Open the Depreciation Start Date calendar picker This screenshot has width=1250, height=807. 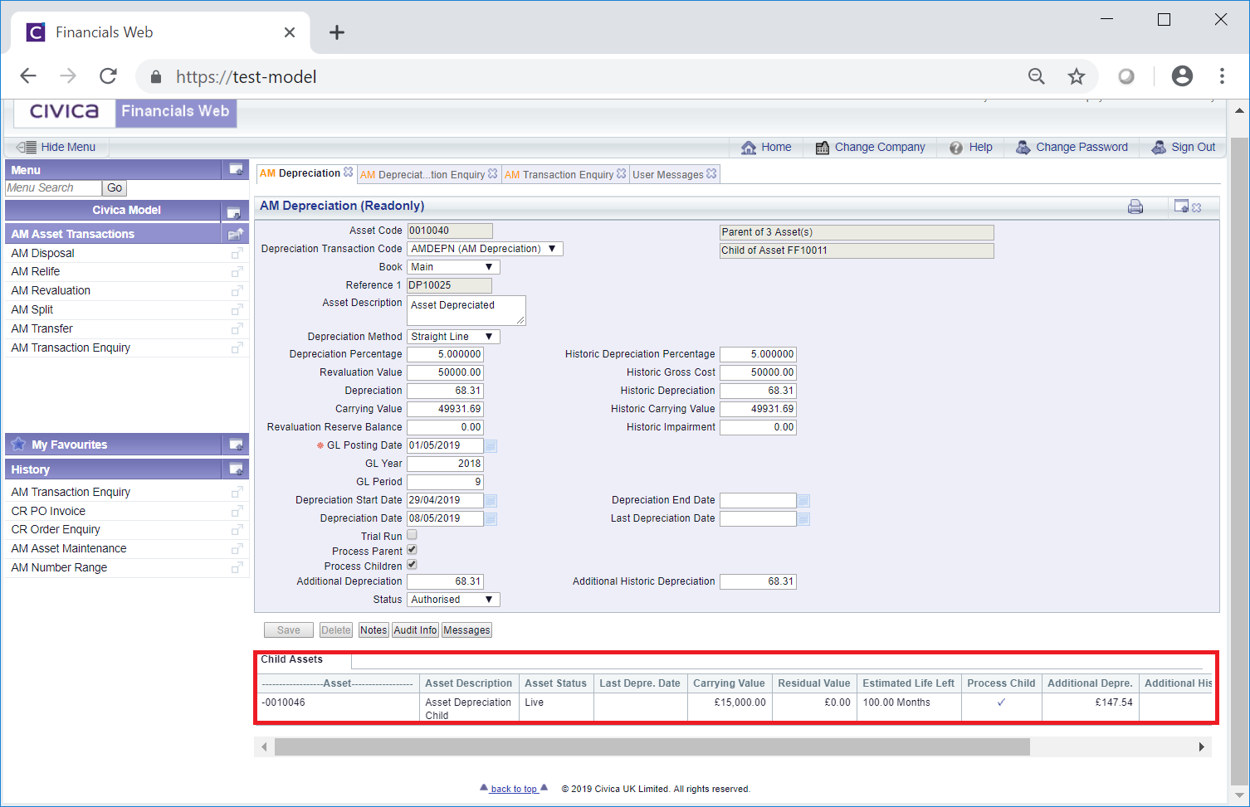tap(491, 501)
